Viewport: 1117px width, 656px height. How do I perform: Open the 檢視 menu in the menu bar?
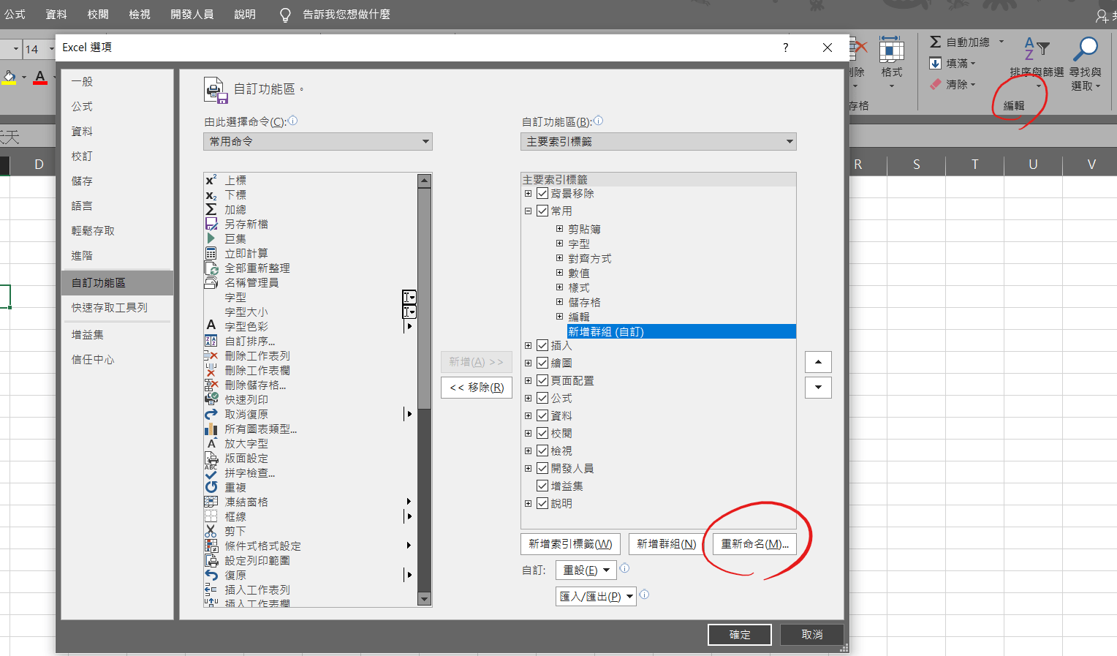(139, 14)
